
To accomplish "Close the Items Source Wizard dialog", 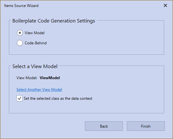I will pyautogui.click(x=165, y=5).
